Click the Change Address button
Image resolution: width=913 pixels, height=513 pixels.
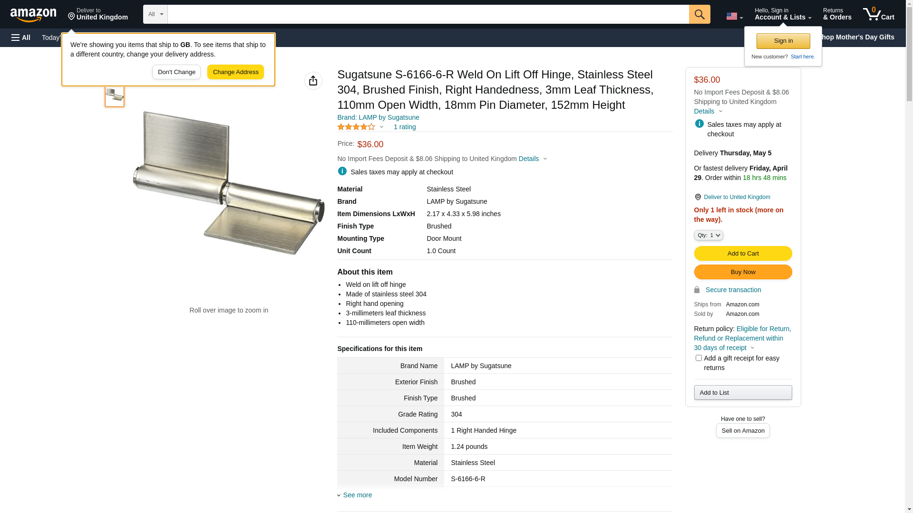tap(235, 72)
